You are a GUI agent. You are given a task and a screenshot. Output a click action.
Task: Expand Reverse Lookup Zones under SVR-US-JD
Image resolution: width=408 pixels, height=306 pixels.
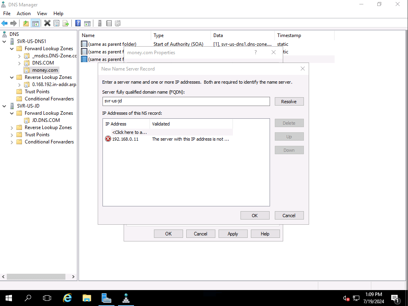point(12,127)
